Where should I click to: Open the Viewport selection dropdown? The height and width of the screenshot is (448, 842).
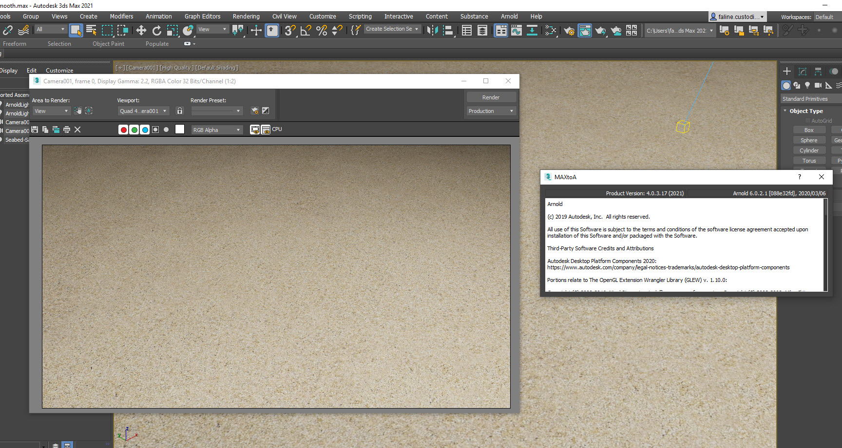pyautogui.click(x=143, y=111)
